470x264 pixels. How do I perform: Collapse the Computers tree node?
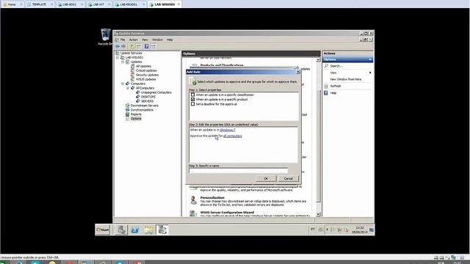[x=123, y=84]
